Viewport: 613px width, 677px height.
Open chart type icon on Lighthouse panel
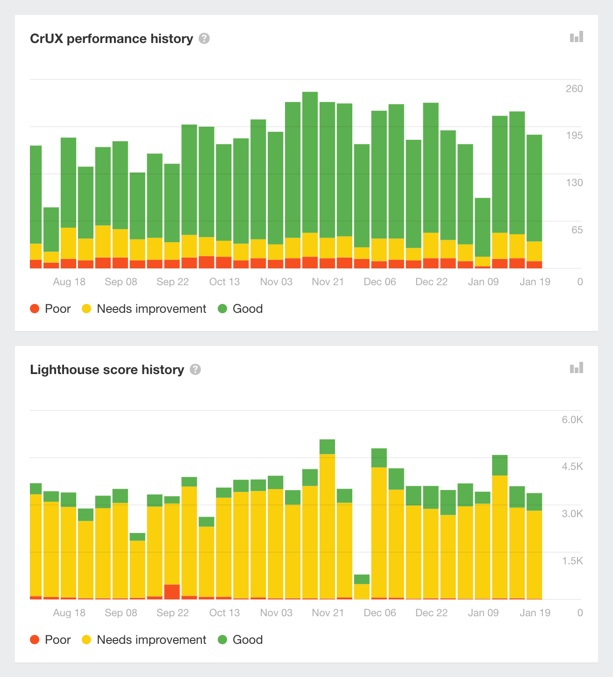point(577,368)
